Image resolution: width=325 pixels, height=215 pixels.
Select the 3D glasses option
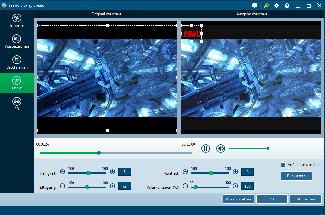tap(16, 104)
